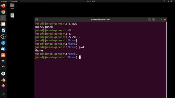Open the system menu arrow at top right
The width and height of the screenshot is (175, 98).
[173, 1]
